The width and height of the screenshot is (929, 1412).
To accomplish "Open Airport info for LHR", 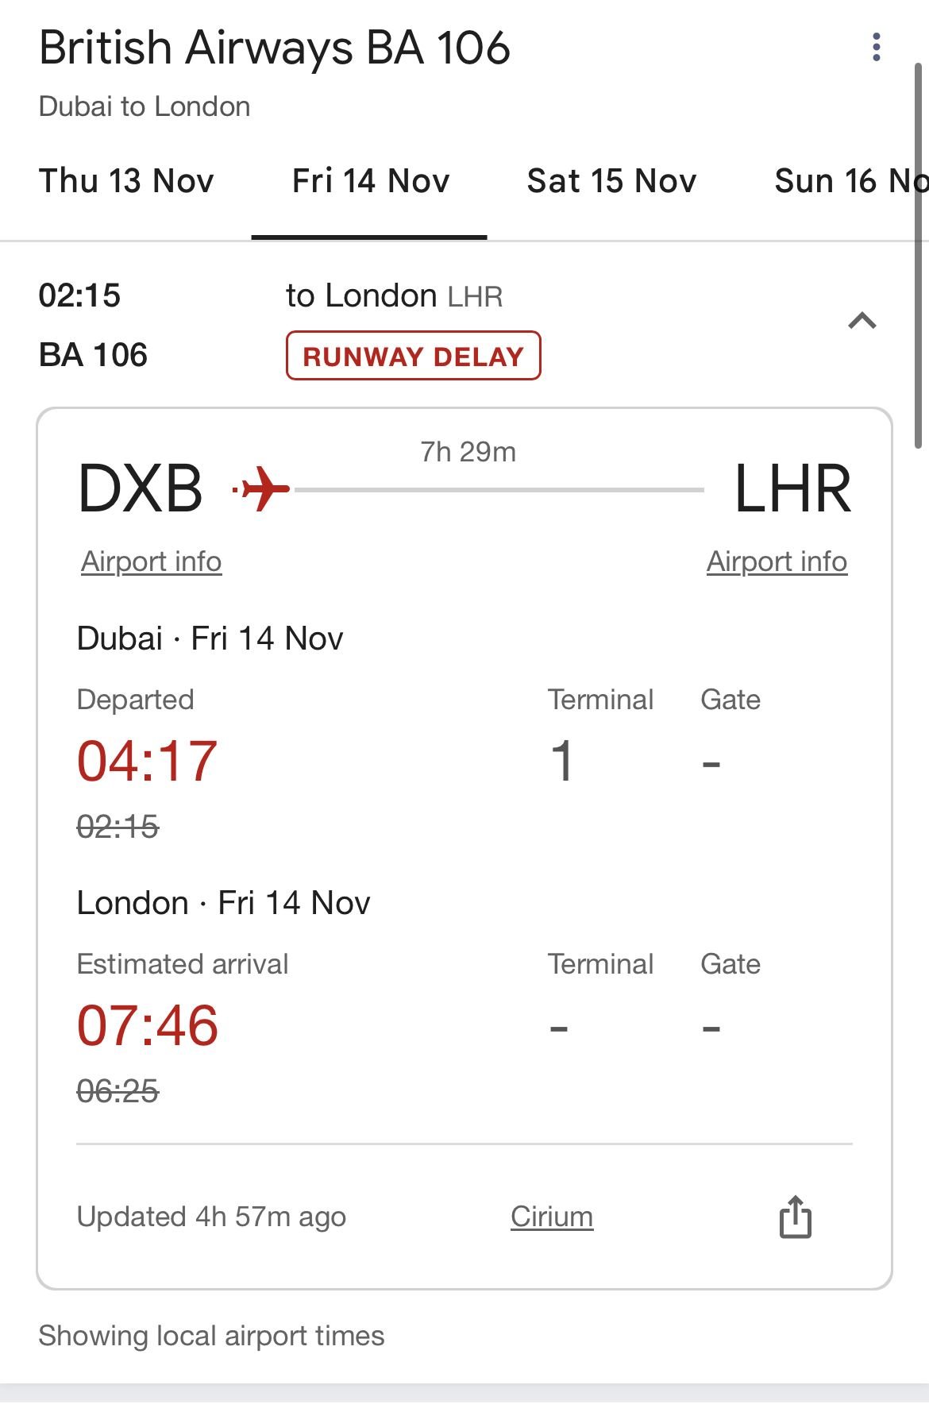I will point(777,561).
